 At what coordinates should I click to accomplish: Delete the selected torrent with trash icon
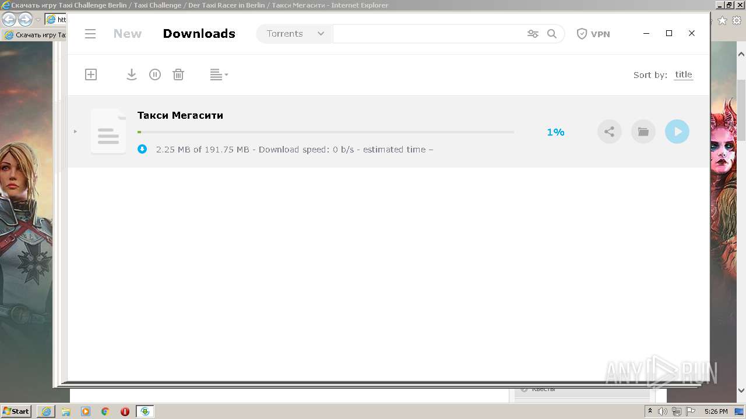click(178, 74)
